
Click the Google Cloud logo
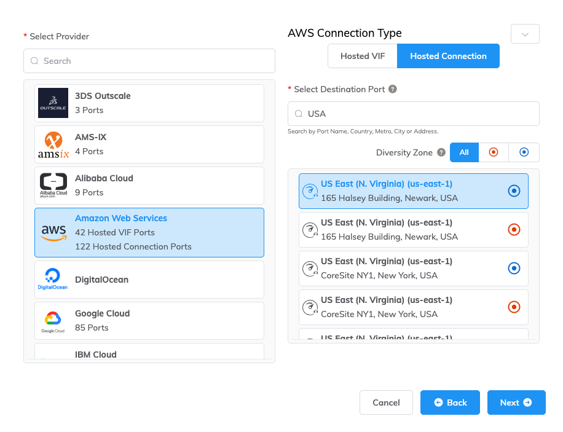pos(53,320)
